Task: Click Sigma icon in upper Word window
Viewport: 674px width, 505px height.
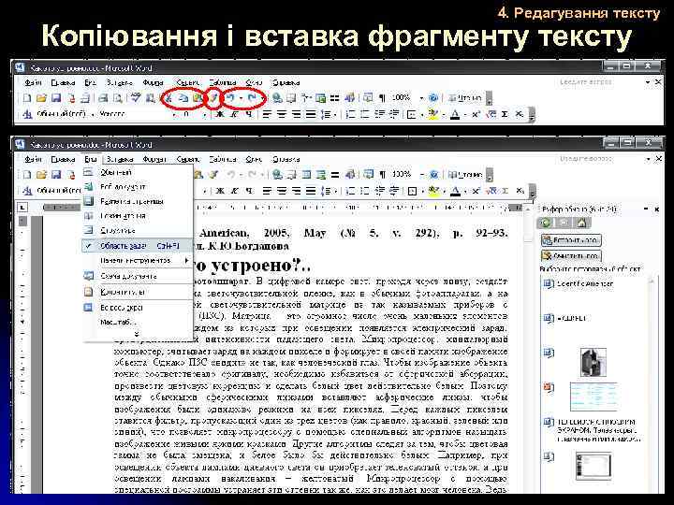Action: click(x=505, y=114)
